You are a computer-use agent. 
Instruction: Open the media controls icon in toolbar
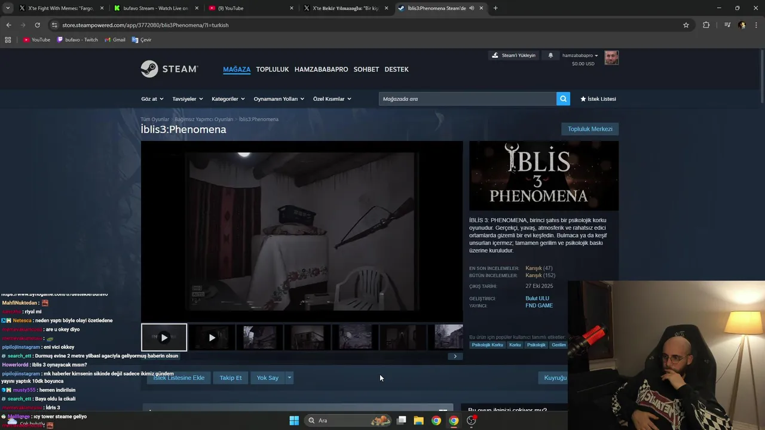[727, 25]
